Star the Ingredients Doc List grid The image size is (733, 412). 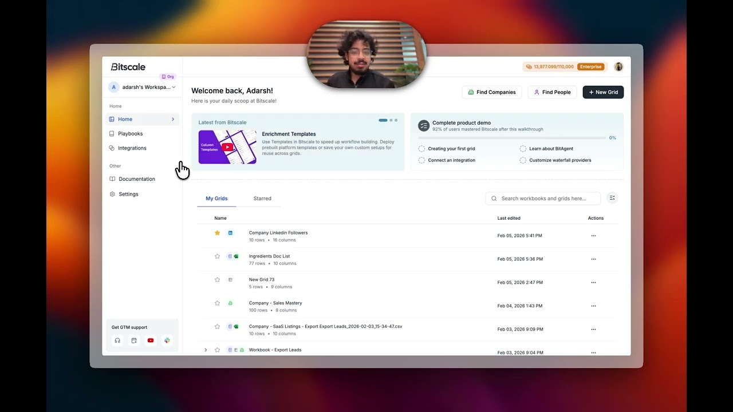point(217,256)
